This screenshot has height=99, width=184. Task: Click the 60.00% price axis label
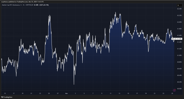click(x=179, y=89)
